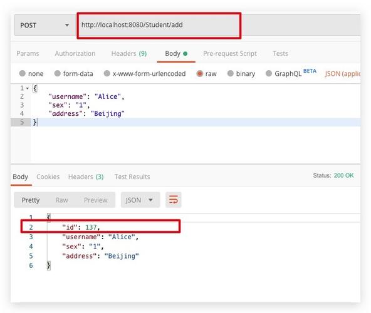Click the response closing brace on line 6

coord(48,265)
